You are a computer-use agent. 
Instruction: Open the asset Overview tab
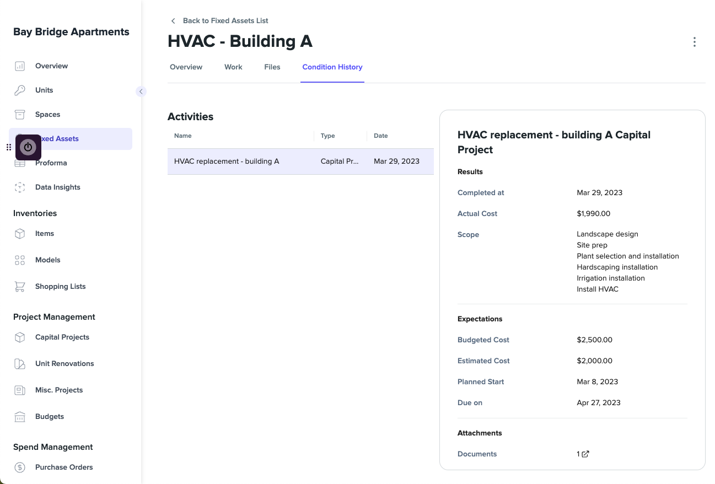(x=186, y=67)
